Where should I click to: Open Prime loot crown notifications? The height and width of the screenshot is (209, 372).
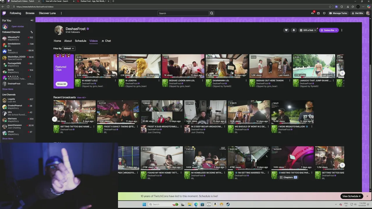click(x=313, y=13)
